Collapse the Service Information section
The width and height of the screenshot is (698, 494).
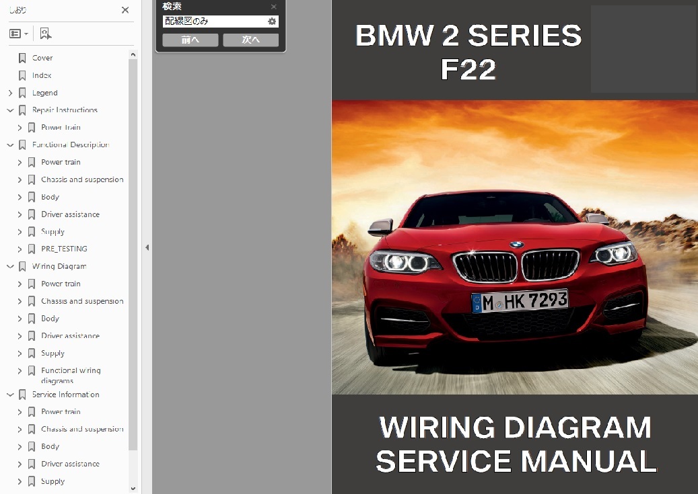pyautogui.click(x=10, y=395)
